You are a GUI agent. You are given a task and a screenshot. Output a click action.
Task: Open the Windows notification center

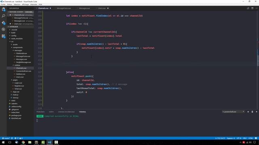click(255, 142)
